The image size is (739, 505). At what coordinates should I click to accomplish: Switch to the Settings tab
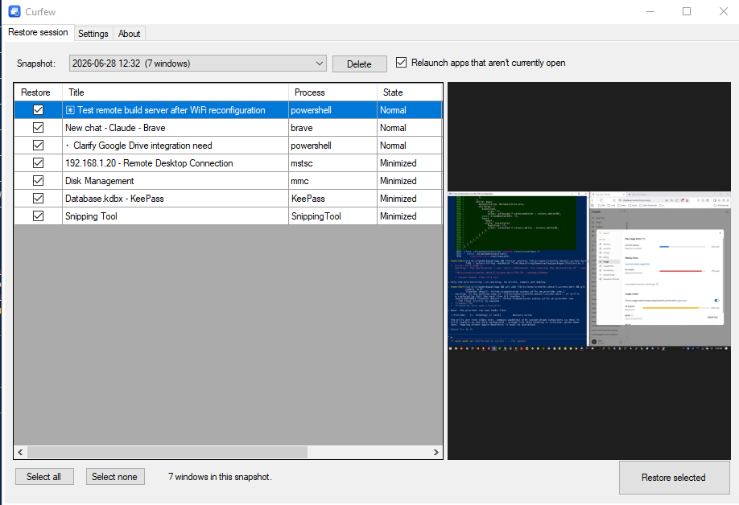click(x=93, y=34)
